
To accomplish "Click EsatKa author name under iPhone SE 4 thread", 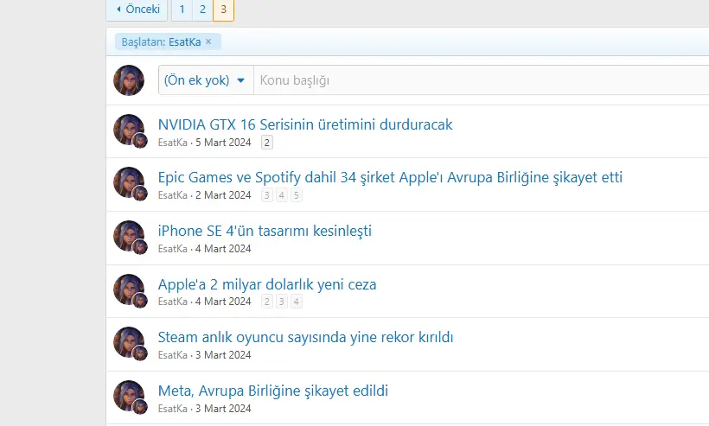I will click(172, 249).
